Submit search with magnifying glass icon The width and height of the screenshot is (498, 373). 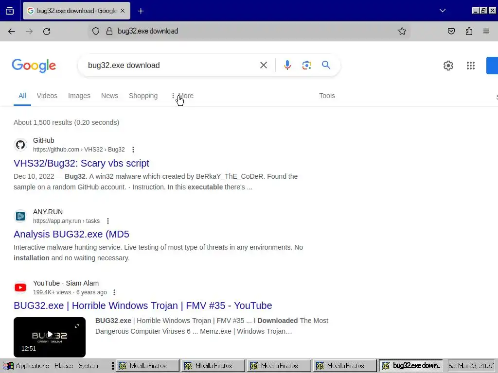point(326,65)
